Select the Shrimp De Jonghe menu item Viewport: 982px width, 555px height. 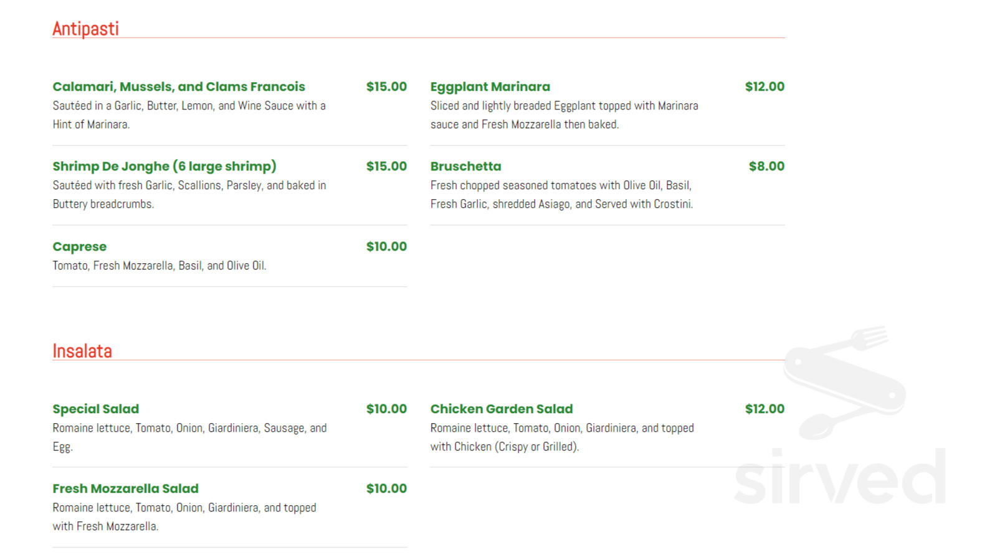[x=164, y=166]
